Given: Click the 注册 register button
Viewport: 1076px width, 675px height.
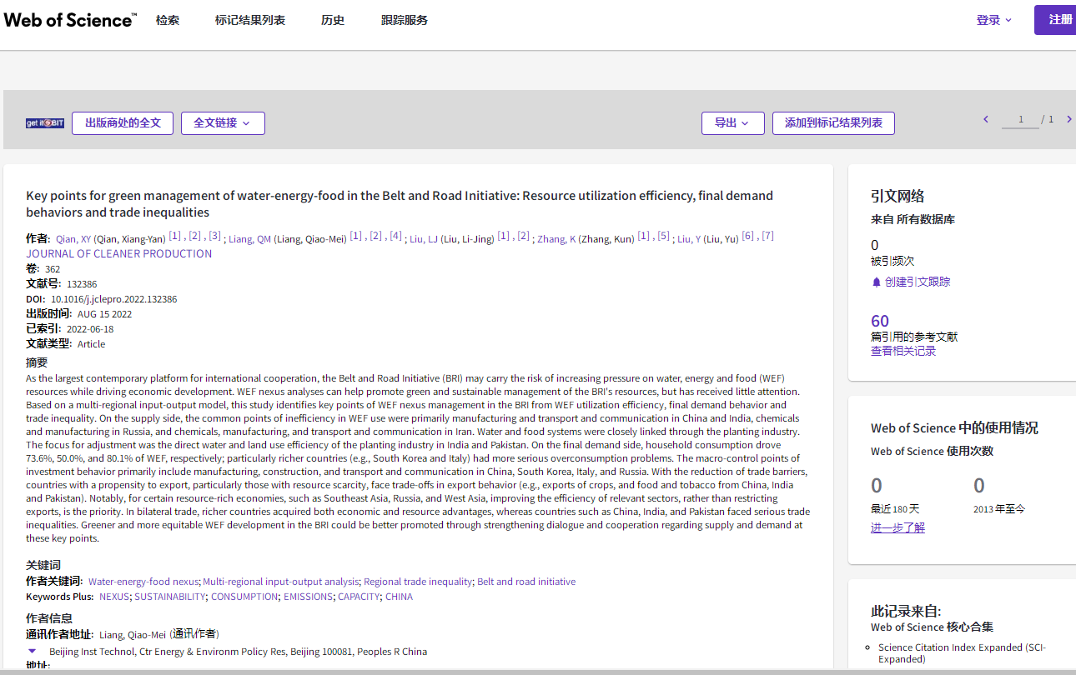Looking at the screenshot, I should [1058, 20].
